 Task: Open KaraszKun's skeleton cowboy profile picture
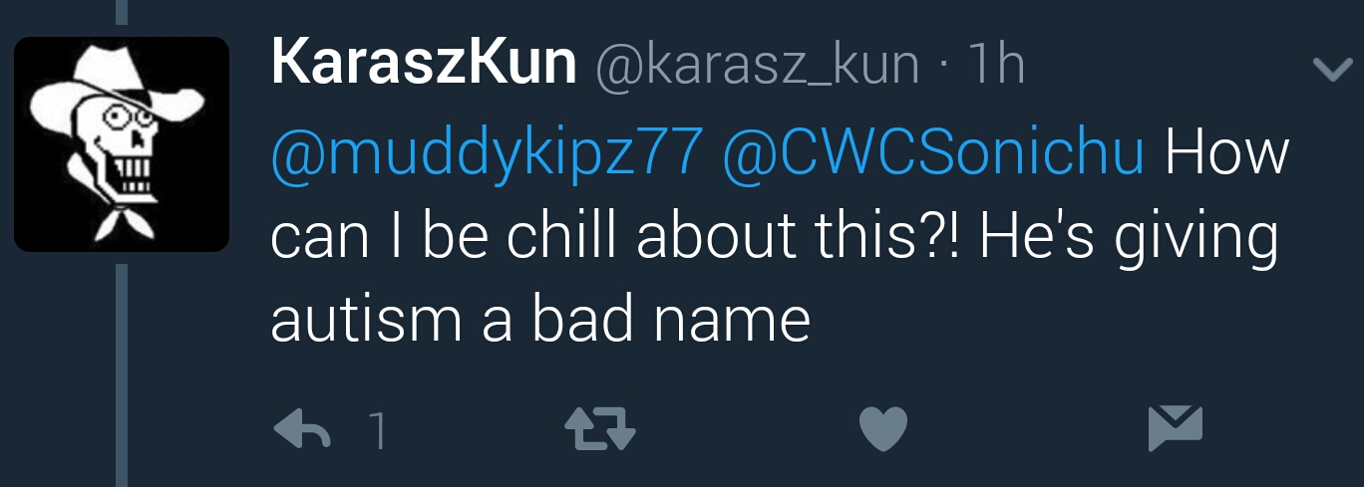pyautogui.click(x=122, y=144)
